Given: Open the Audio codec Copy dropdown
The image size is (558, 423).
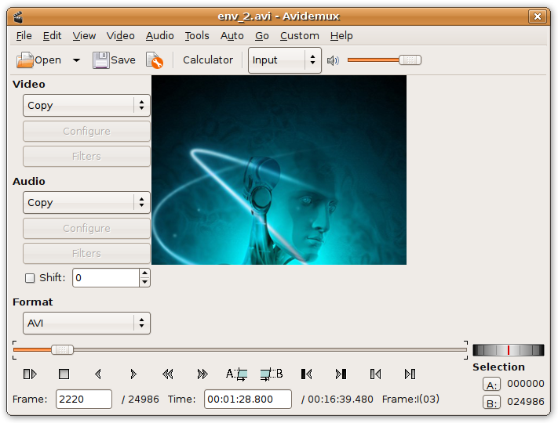Looking at the screenshot, I should click(x=86, y=202).
